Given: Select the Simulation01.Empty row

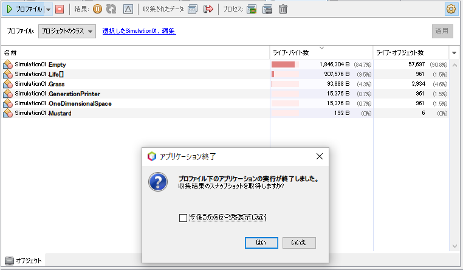Looking at the screenshot, I should click(225, 64).
